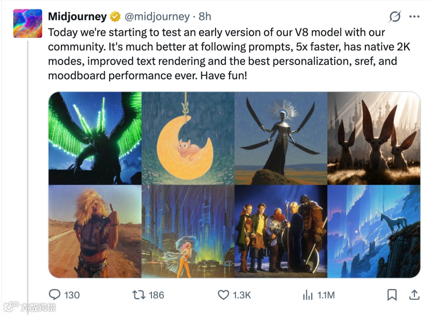Open the green winged dragon image

point(95,138)
